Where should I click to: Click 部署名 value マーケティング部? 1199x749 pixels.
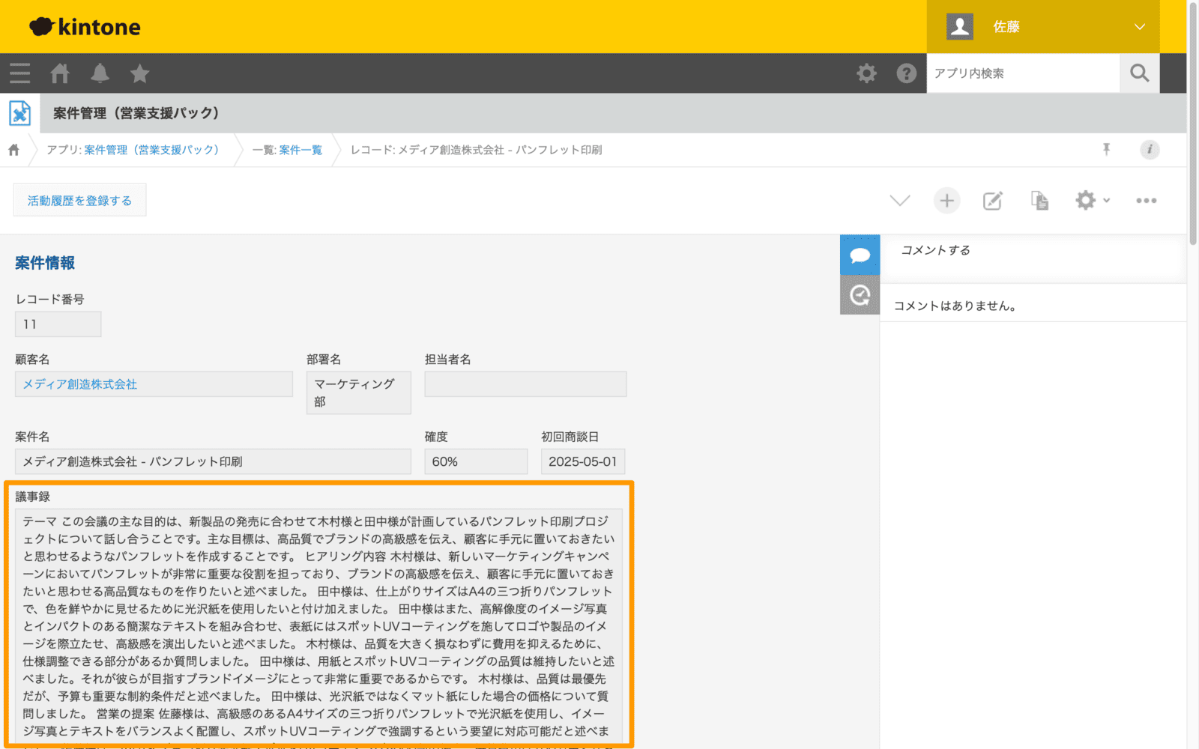pos(358,392)
